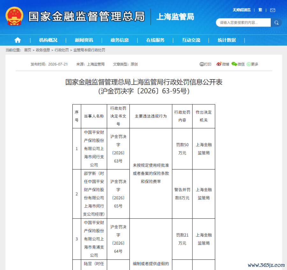
Task: Click the 当事人名称 column header
Action: [94, 116]
